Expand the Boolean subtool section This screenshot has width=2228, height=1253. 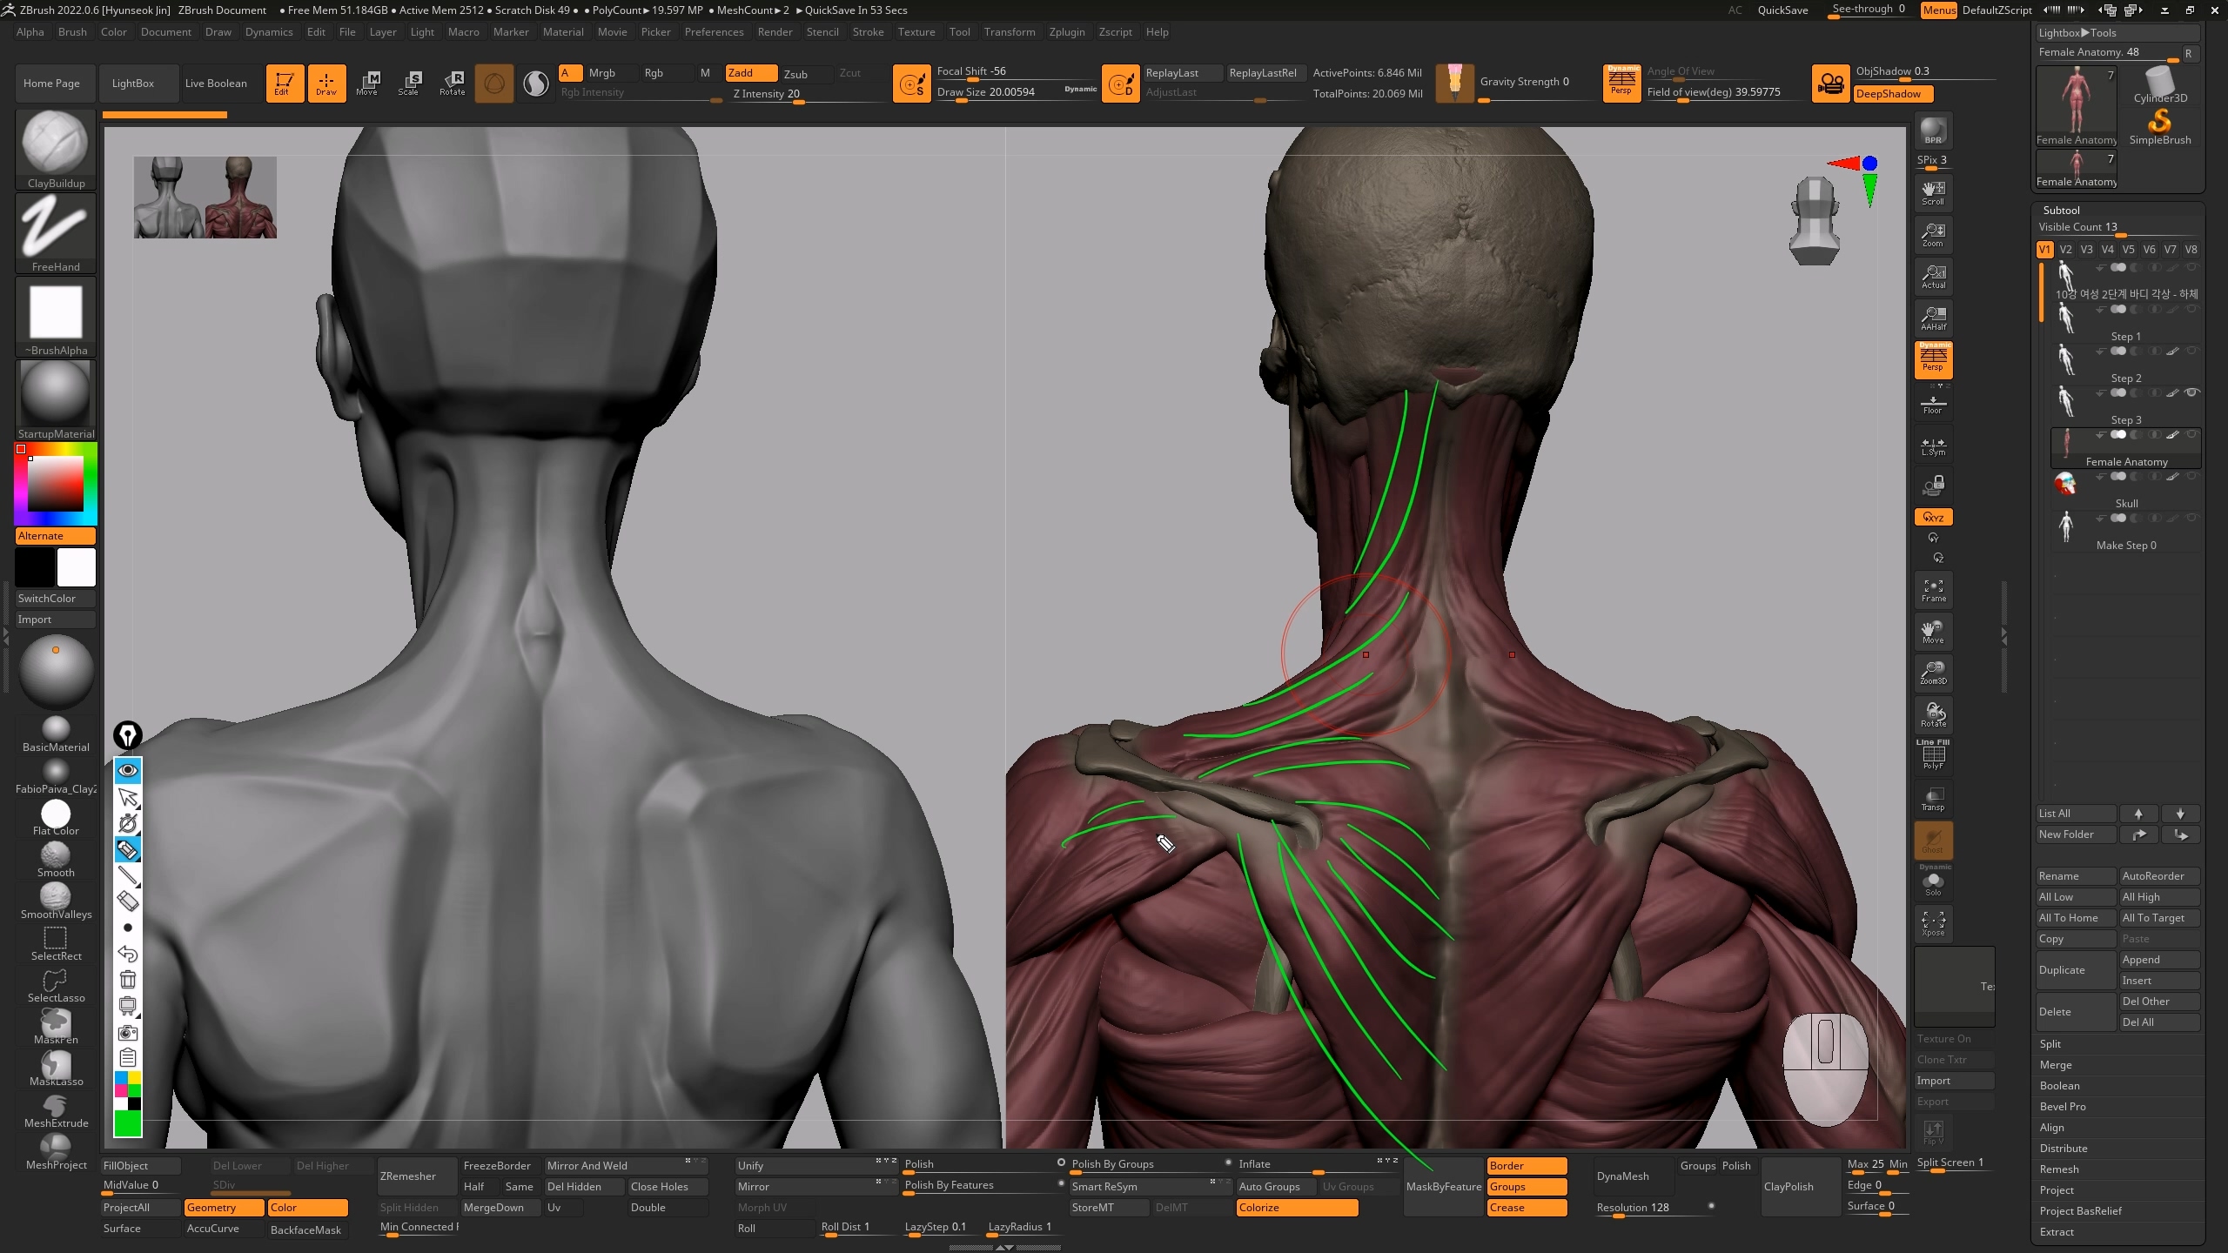[2059, 1085]
